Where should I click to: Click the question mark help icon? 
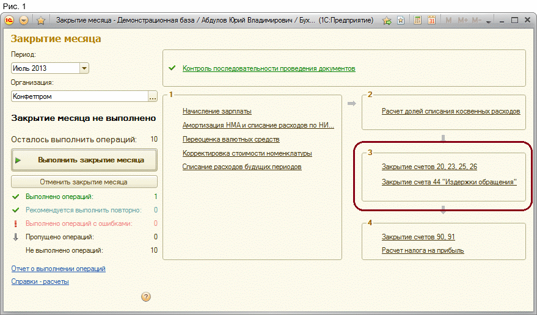coord(146,297)
